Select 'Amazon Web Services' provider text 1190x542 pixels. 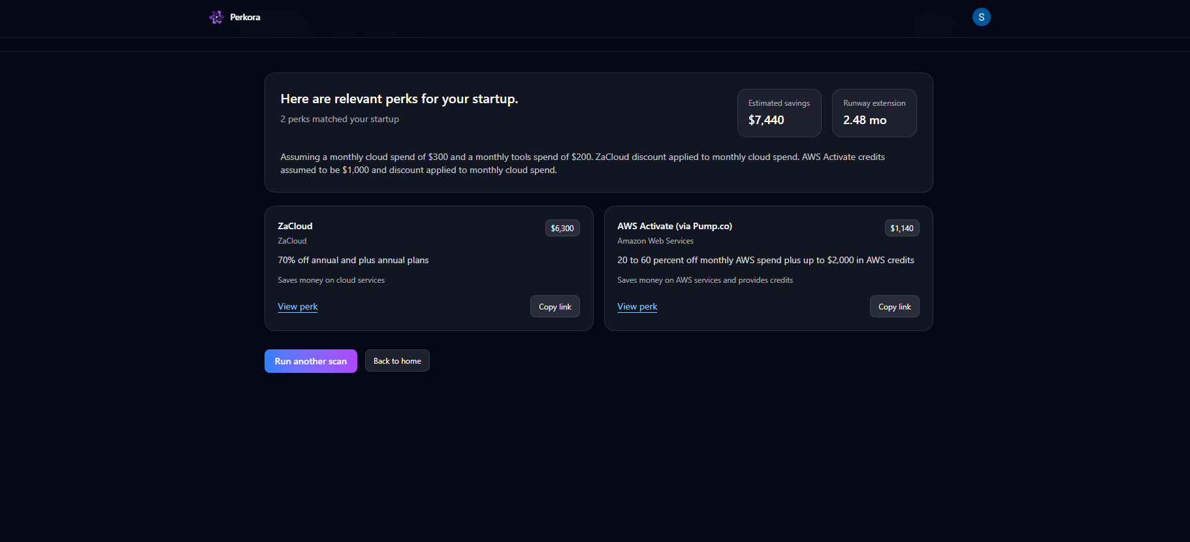656,241
